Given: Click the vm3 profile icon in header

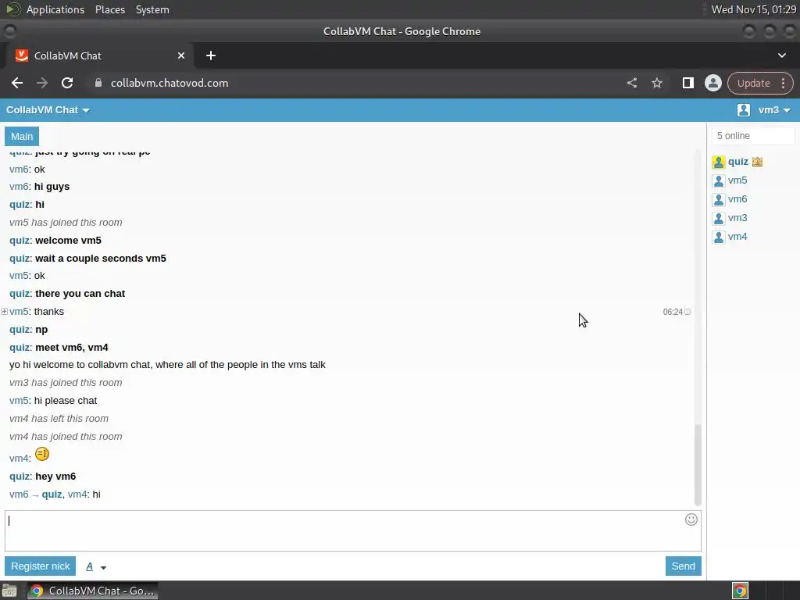Looking at the screenshot, I should (744, 110).
